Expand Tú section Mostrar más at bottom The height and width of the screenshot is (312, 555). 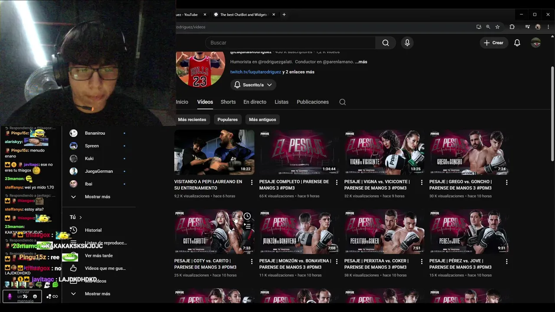(98, 294)
